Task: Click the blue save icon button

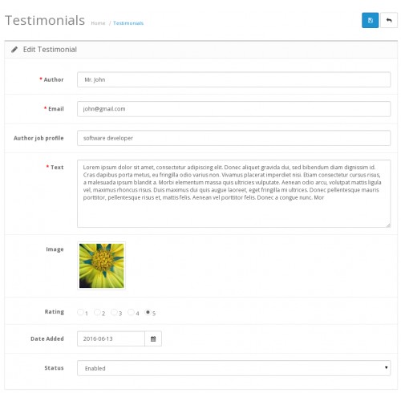Action: point(370,20)
